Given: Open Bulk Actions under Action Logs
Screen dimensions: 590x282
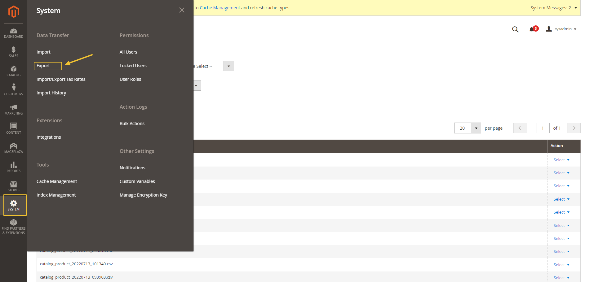Looking at the screenshot, I should tap(132, 124).
